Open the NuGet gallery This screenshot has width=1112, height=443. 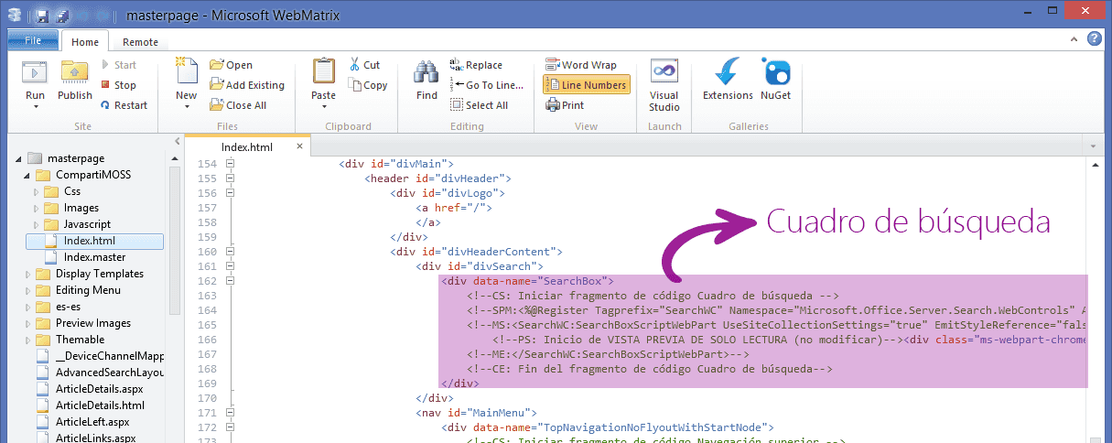pyautogui.click(x=776, y=80)
